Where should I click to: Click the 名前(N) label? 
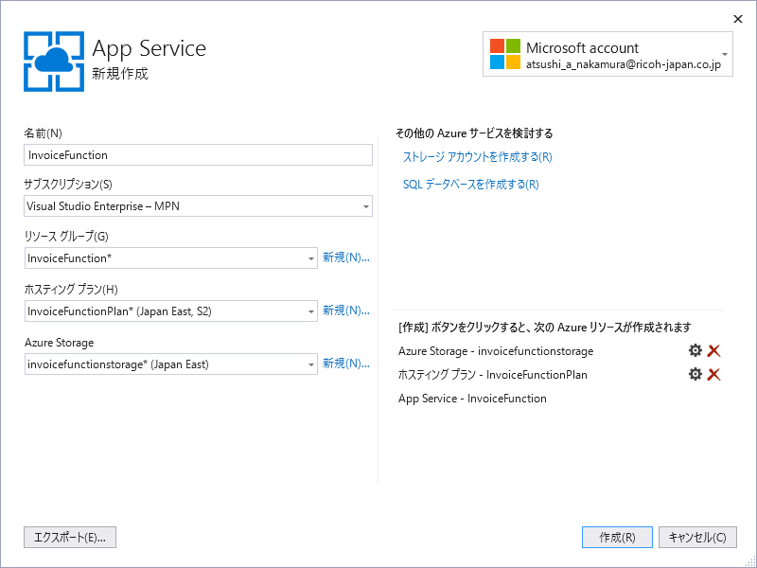pyautogui.click(x=43, y=133)
